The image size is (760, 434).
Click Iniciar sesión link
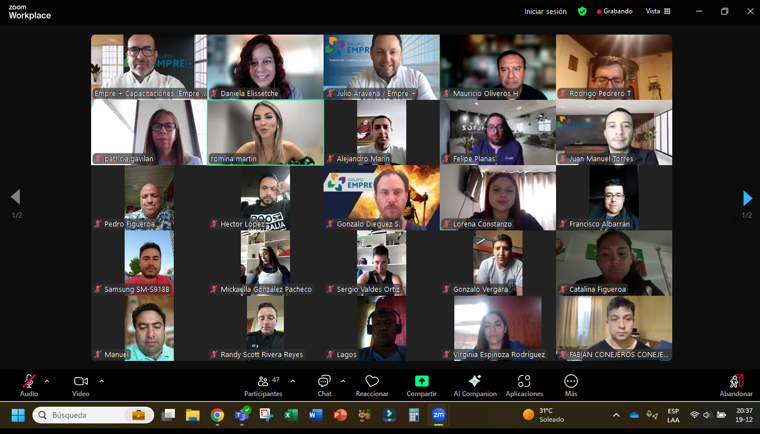[545, 11]
